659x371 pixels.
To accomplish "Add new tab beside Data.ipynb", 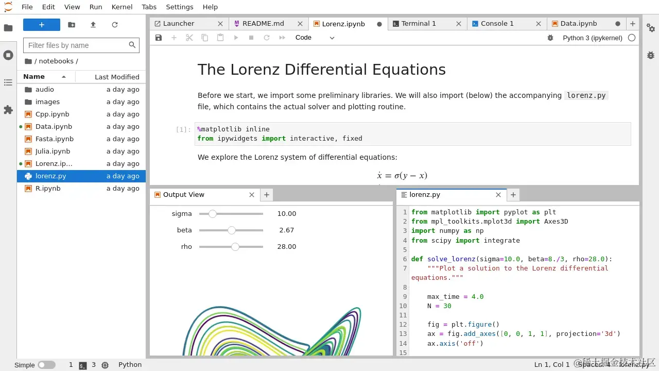I will [633, 24].
